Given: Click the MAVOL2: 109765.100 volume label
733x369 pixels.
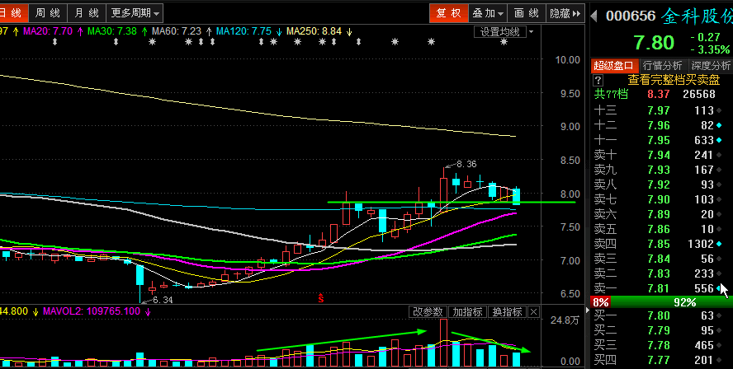Looking at the screenshot, I should [92, 311].
